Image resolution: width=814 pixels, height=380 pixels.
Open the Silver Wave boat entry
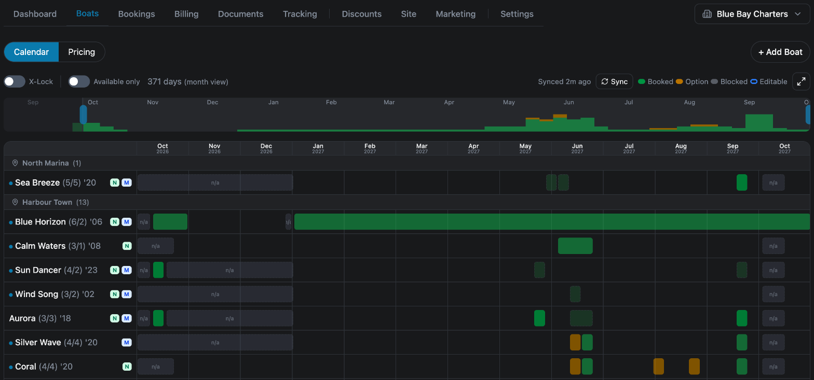(x=56, y=342)
